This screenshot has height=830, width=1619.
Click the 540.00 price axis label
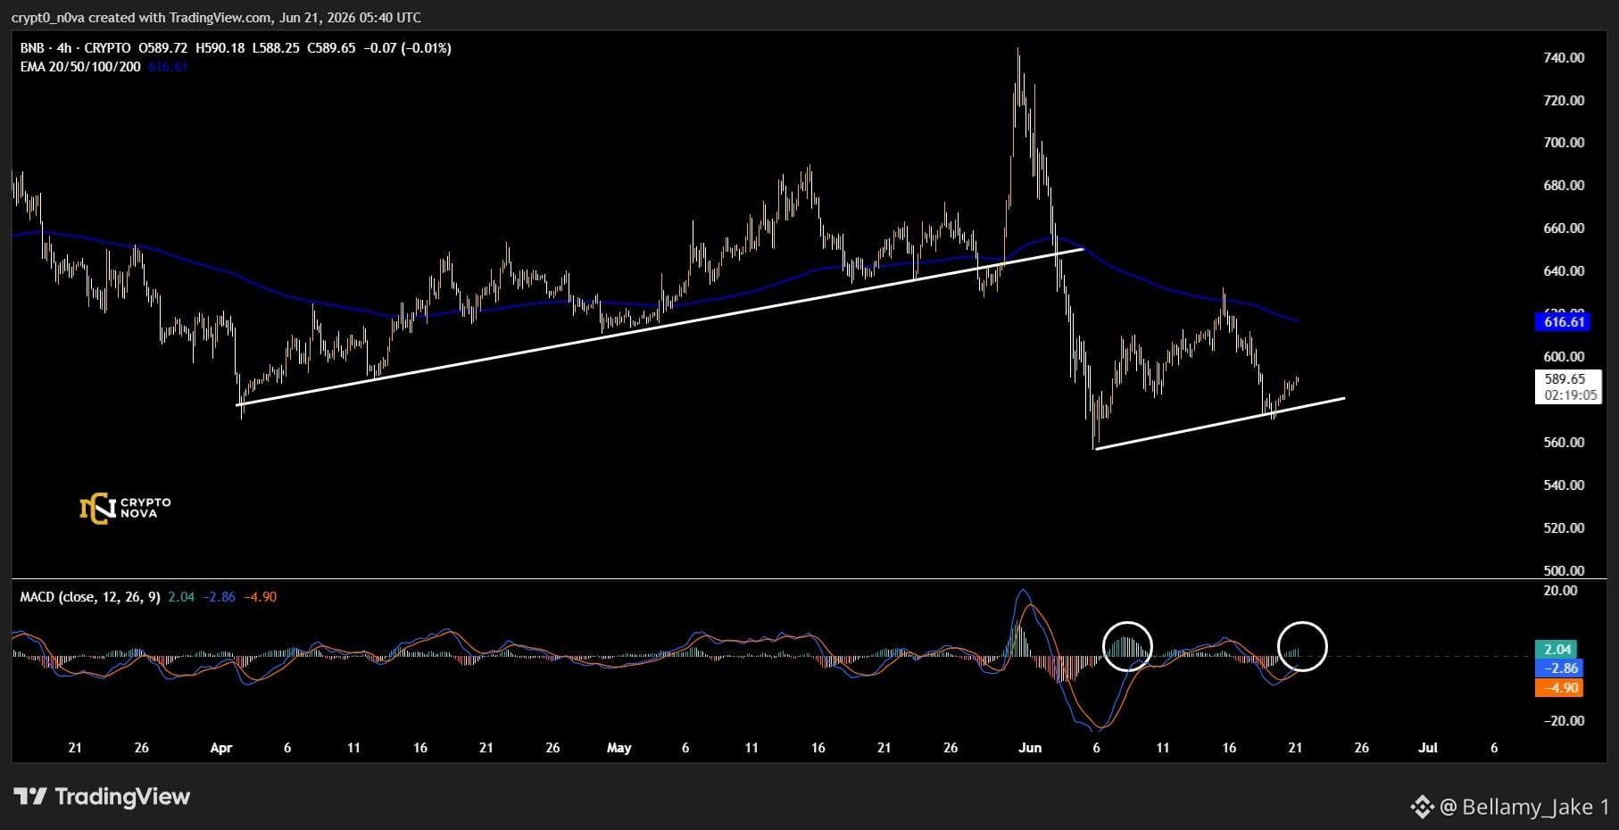(1564, 486)
